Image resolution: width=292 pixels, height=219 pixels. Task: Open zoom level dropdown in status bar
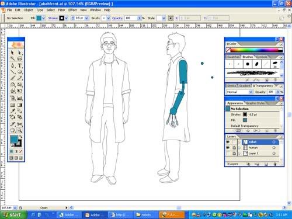pos(15,208)
